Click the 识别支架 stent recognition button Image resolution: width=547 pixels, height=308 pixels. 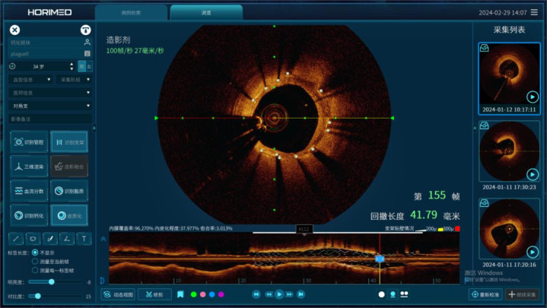click(69, 142)
